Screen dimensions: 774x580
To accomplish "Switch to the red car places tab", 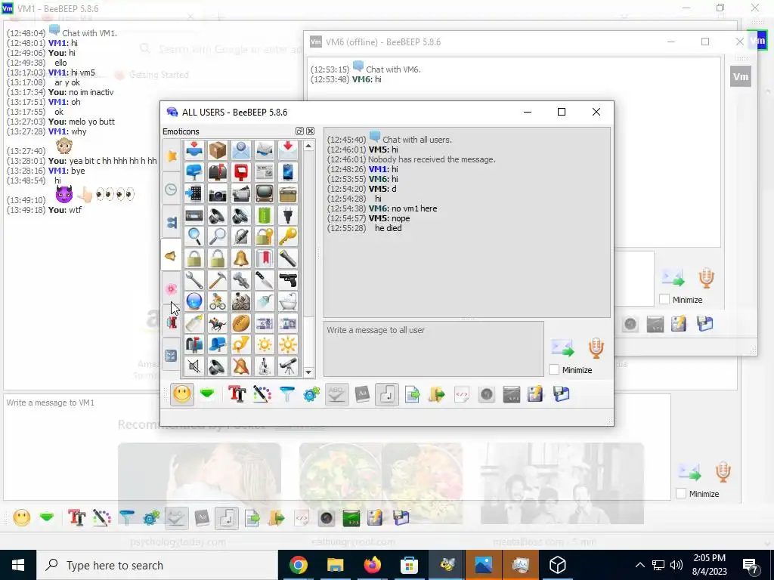I will [x=172, y=322].
